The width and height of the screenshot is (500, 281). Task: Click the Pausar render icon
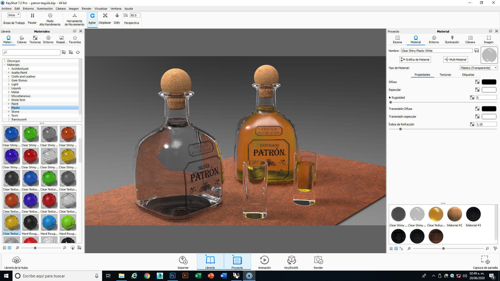tap(32, 16)
